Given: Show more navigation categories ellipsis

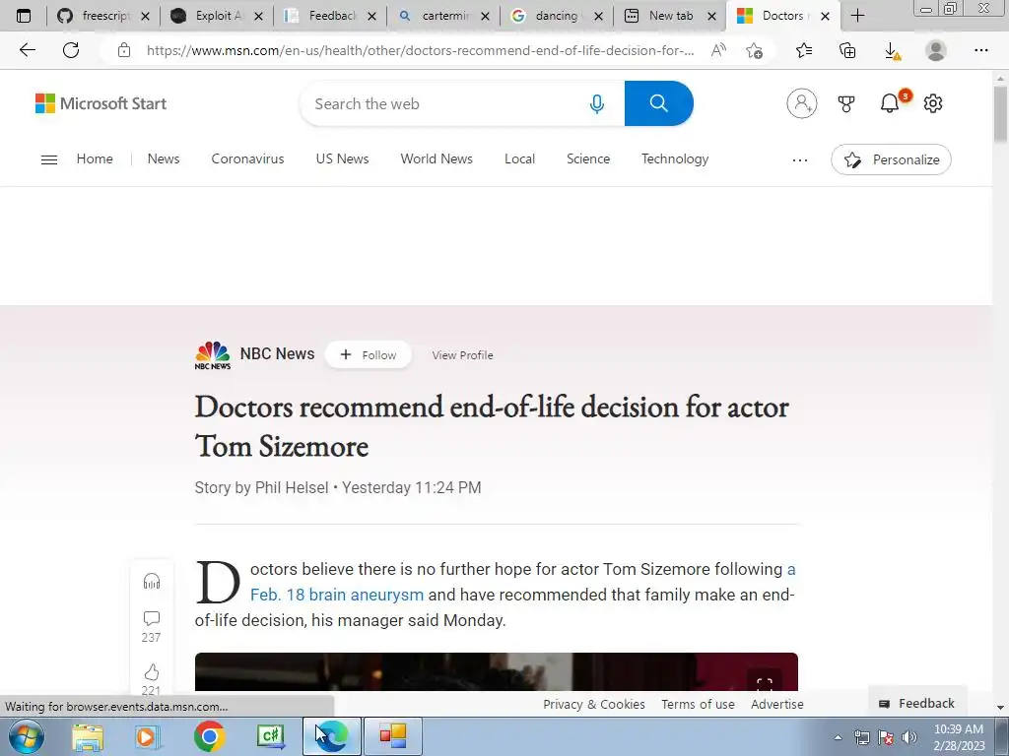Looking at the screenshot, I should (800, 159).
